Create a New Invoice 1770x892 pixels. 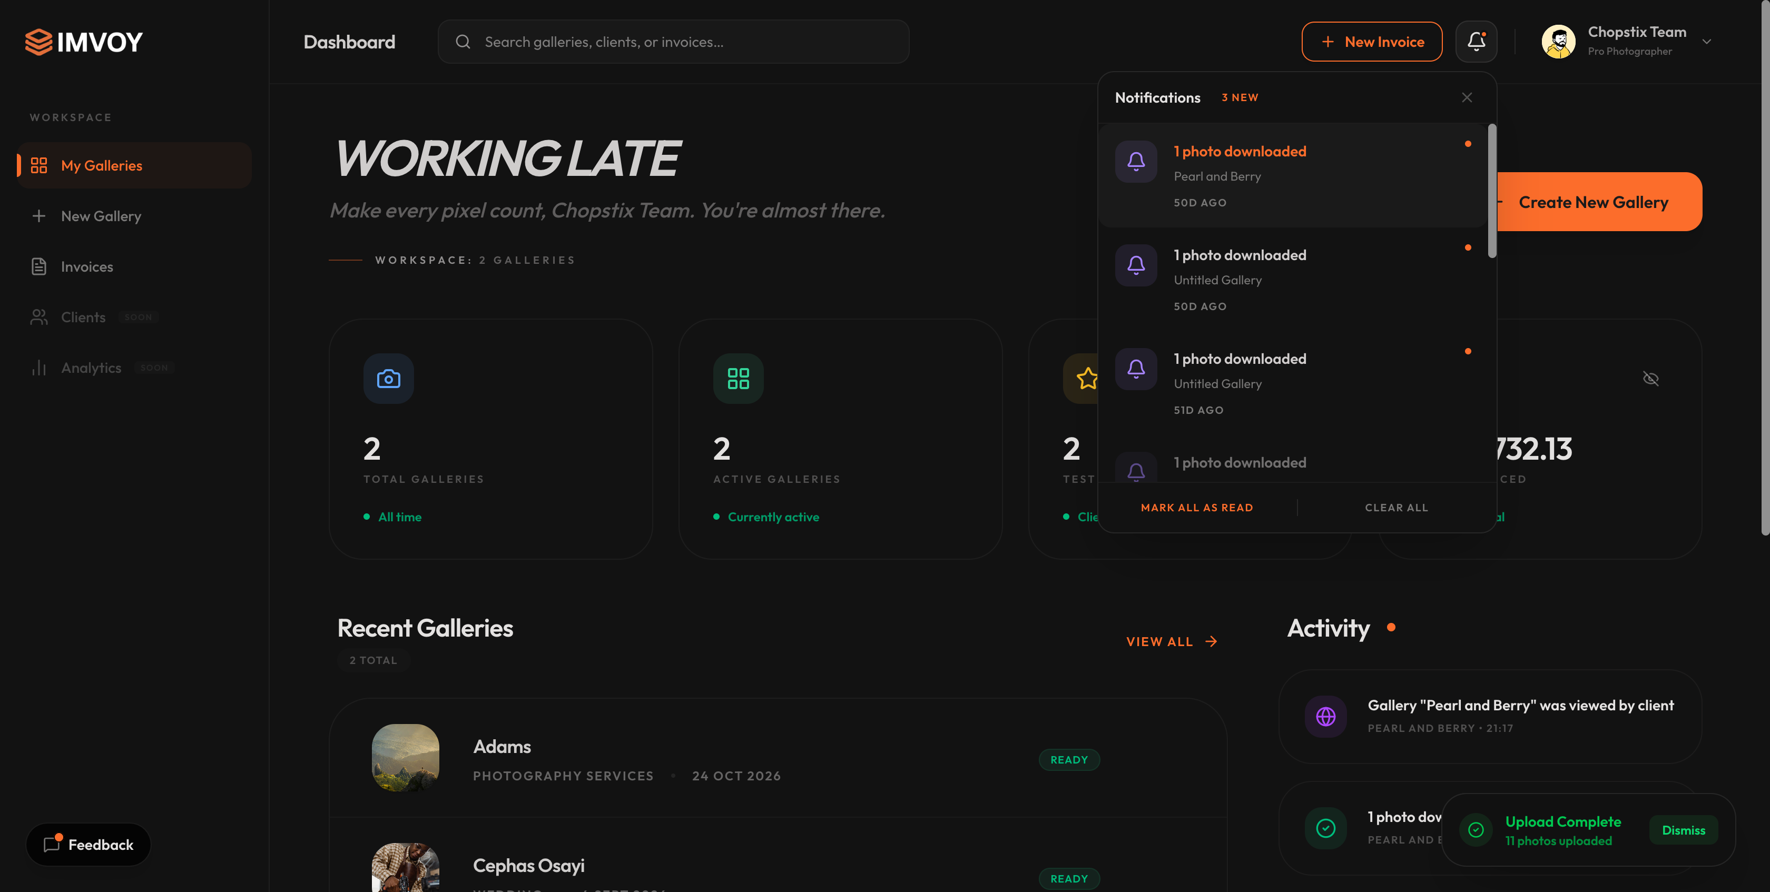click(x=1371, y=42)
